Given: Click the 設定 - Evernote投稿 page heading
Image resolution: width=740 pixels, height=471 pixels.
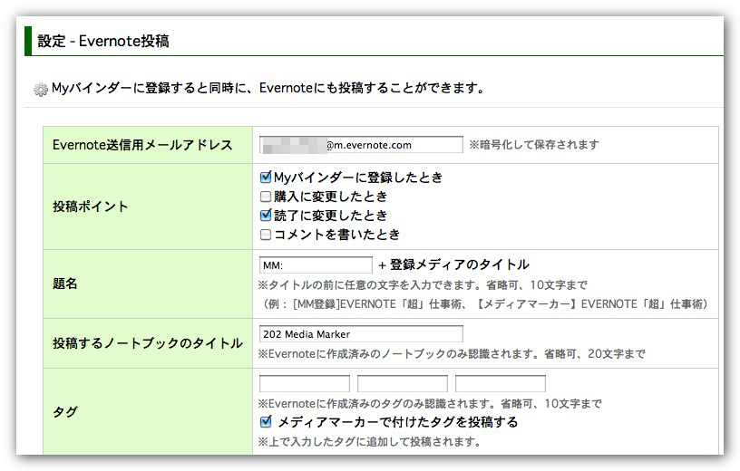Looking at the screenshot, I should (x=103, y=41).
